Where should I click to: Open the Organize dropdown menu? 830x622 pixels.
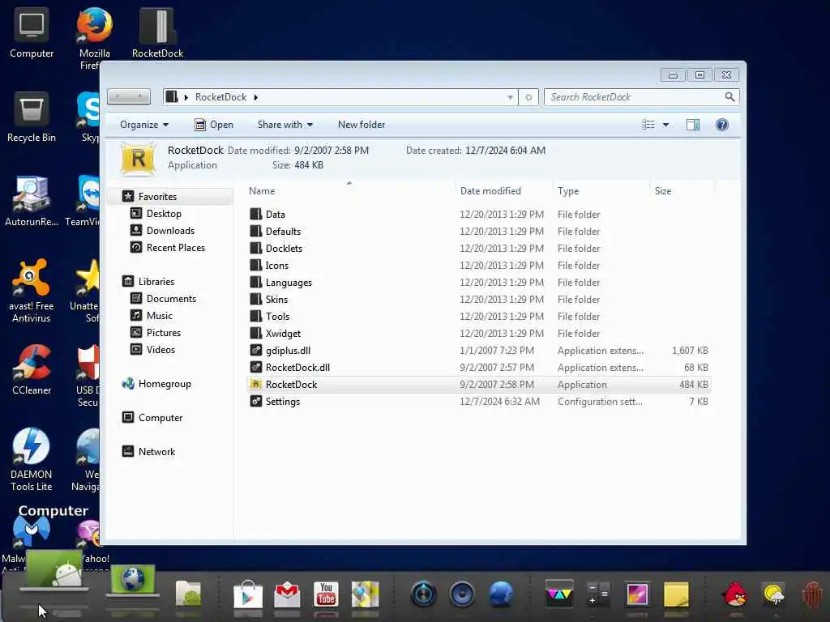click(x=144, y=125)
